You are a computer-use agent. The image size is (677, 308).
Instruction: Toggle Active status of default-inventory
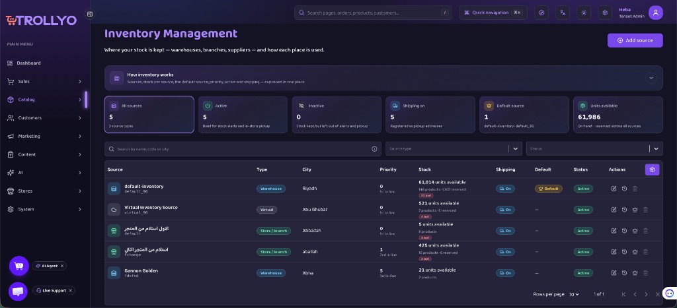[x=583, y=189]
